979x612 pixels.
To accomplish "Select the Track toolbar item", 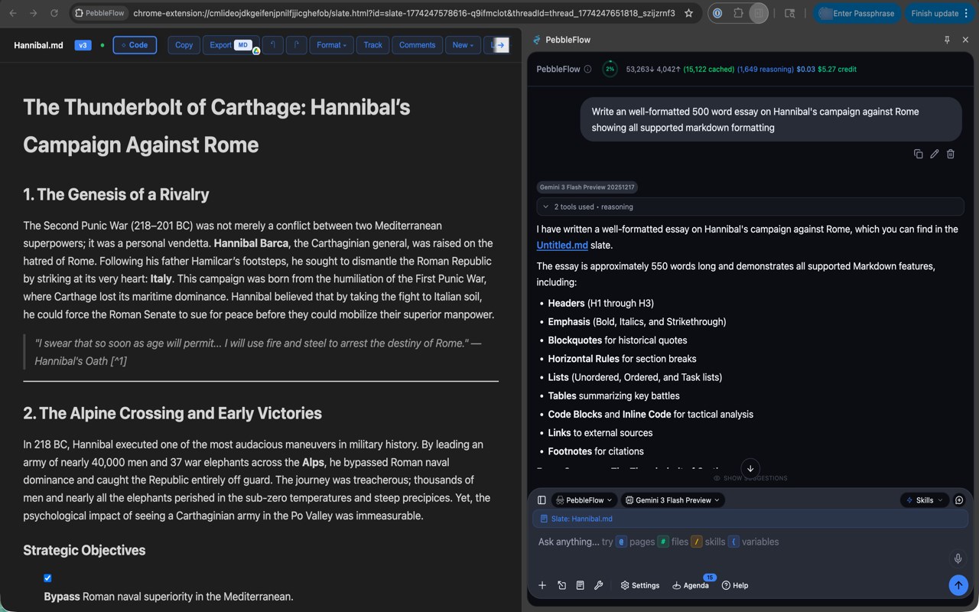I will pyautogui.click(x=372, y=45).
